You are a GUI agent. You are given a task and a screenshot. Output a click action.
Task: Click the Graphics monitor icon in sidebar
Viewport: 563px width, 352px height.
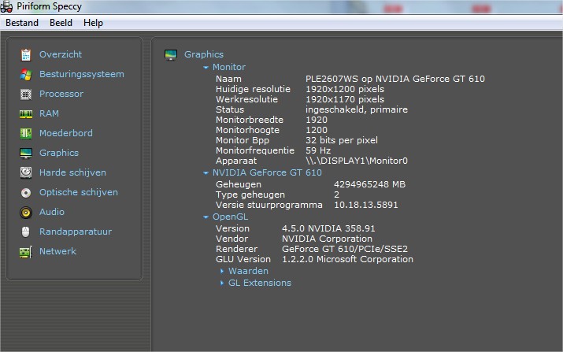[26, 153]
